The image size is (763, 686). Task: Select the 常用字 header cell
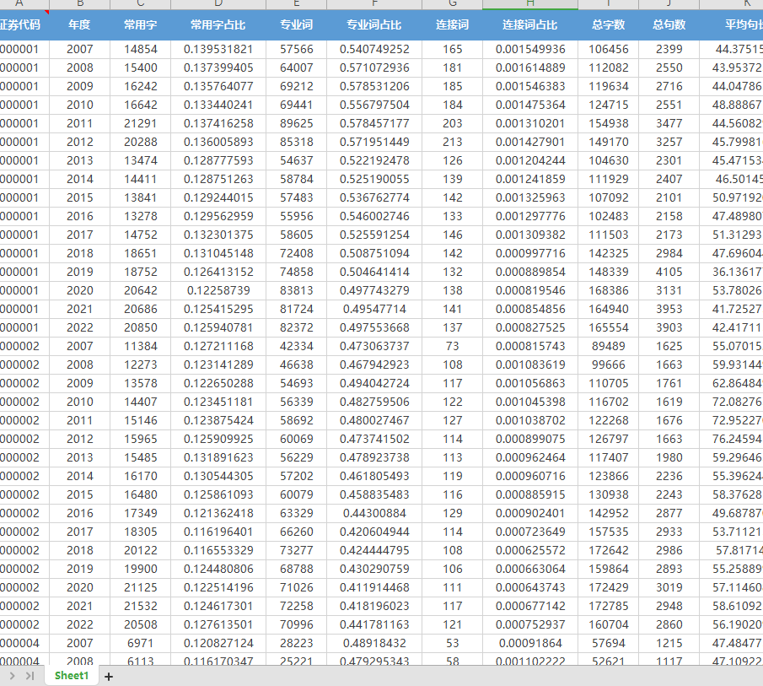[x=140, y=25]
